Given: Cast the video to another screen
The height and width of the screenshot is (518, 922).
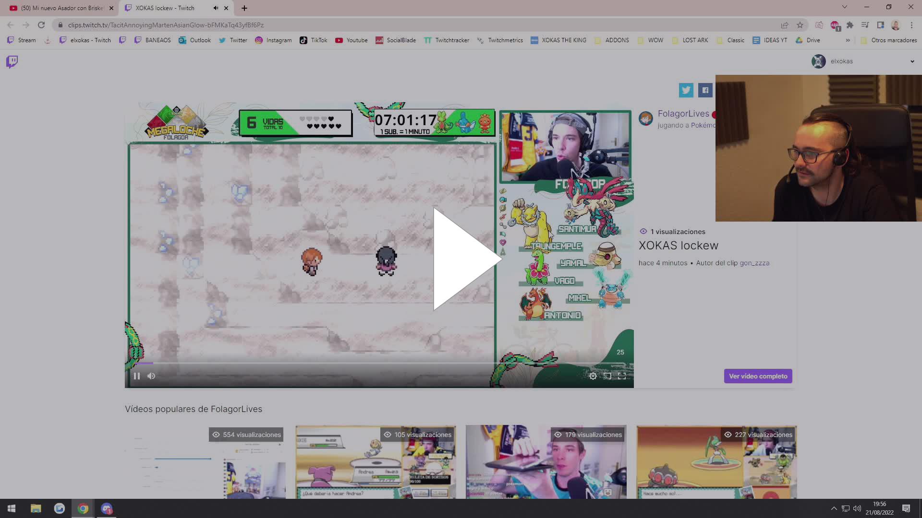Looking at the screenshot, I should coord(607,376).
